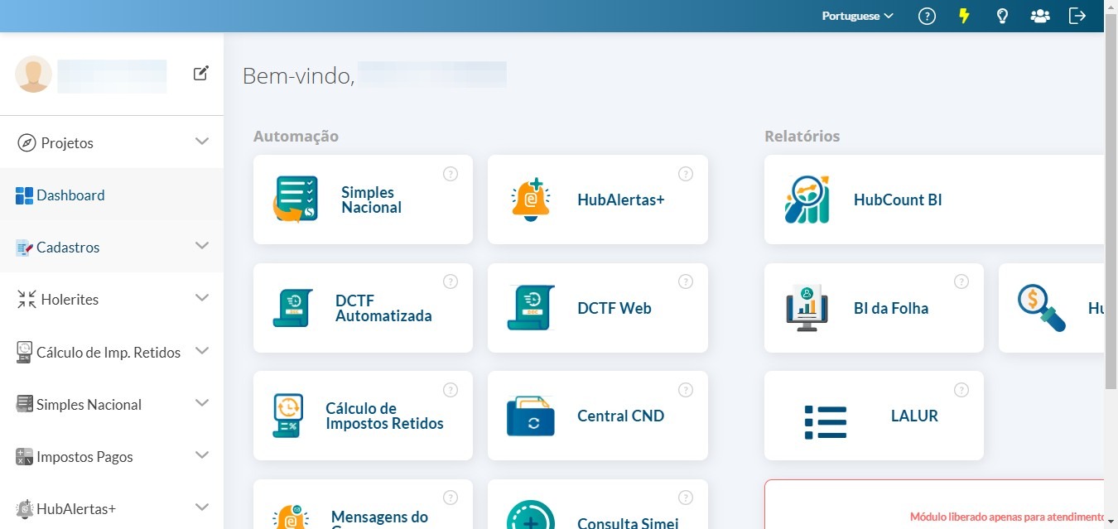Open the HubAlertas+ automation card
The height and width of the screenshot is (529, 1118).
coord(598,200)
